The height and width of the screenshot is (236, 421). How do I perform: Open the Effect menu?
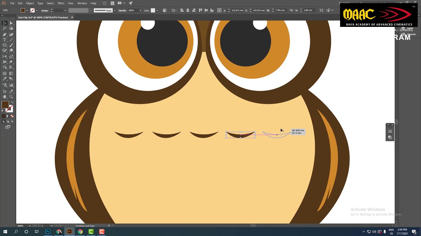click(61, 3)
